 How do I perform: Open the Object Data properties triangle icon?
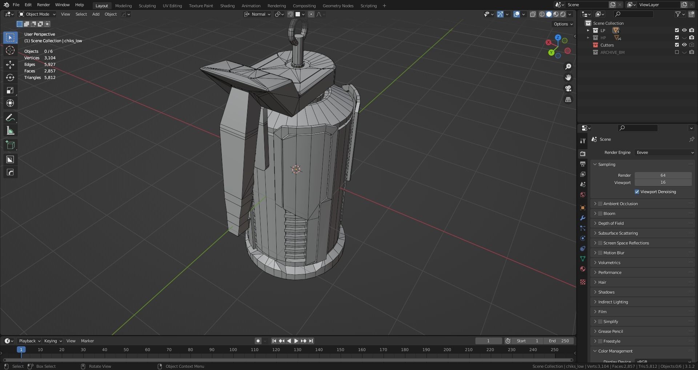[583, 259]
